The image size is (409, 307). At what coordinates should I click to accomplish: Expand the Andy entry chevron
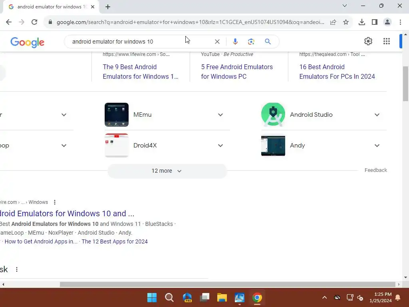(377, 146)
